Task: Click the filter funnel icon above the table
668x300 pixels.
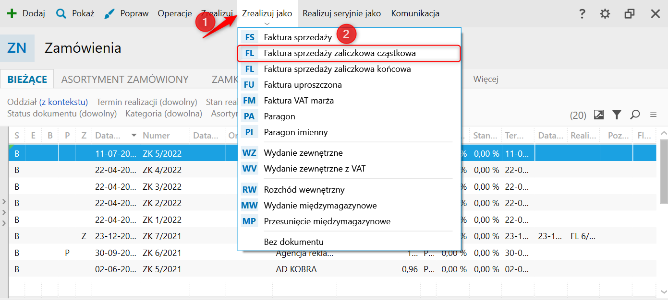Action: 617,115
